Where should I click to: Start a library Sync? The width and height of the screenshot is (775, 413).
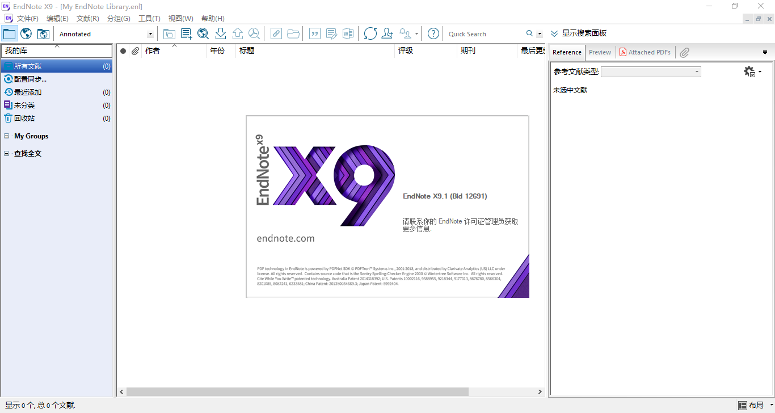(x=370, y=33)
